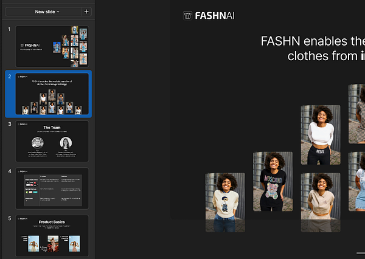Open slide 3 'The Team' thumbnail
This screenshot has width=365, height=259.
pos(52,141)
